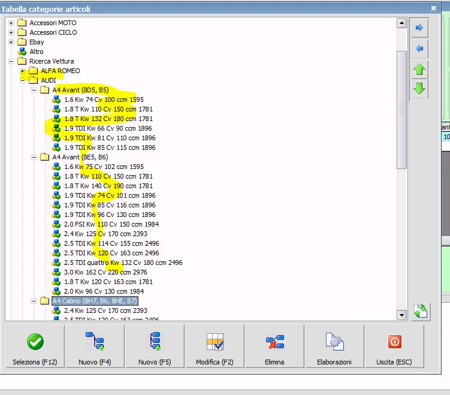Click the Altro cubes icon
Screen dimensions: 450x395
22,52
